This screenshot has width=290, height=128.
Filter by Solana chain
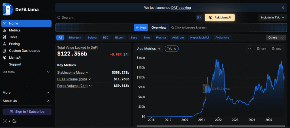click(x=92, y=38)
